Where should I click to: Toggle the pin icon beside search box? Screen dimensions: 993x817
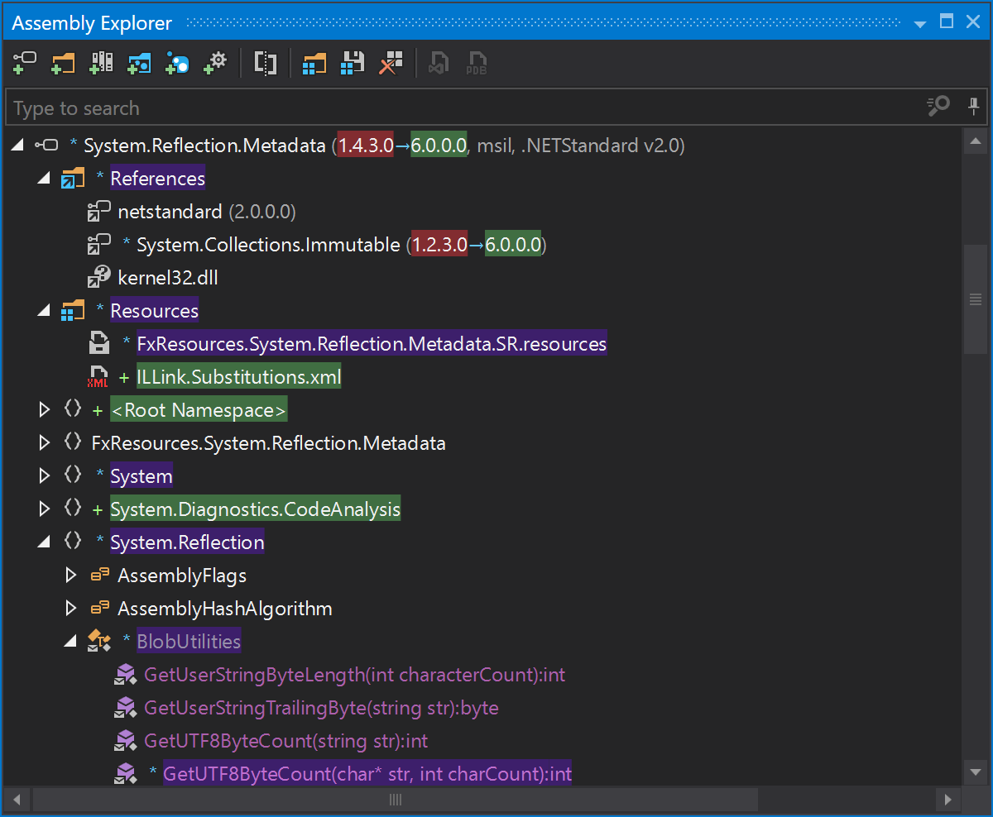pyautogui.click(x=972, y=107)
